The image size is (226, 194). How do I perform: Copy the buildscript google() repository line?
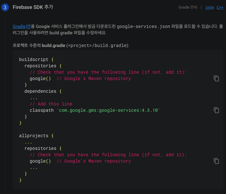[x=216, y=78]
